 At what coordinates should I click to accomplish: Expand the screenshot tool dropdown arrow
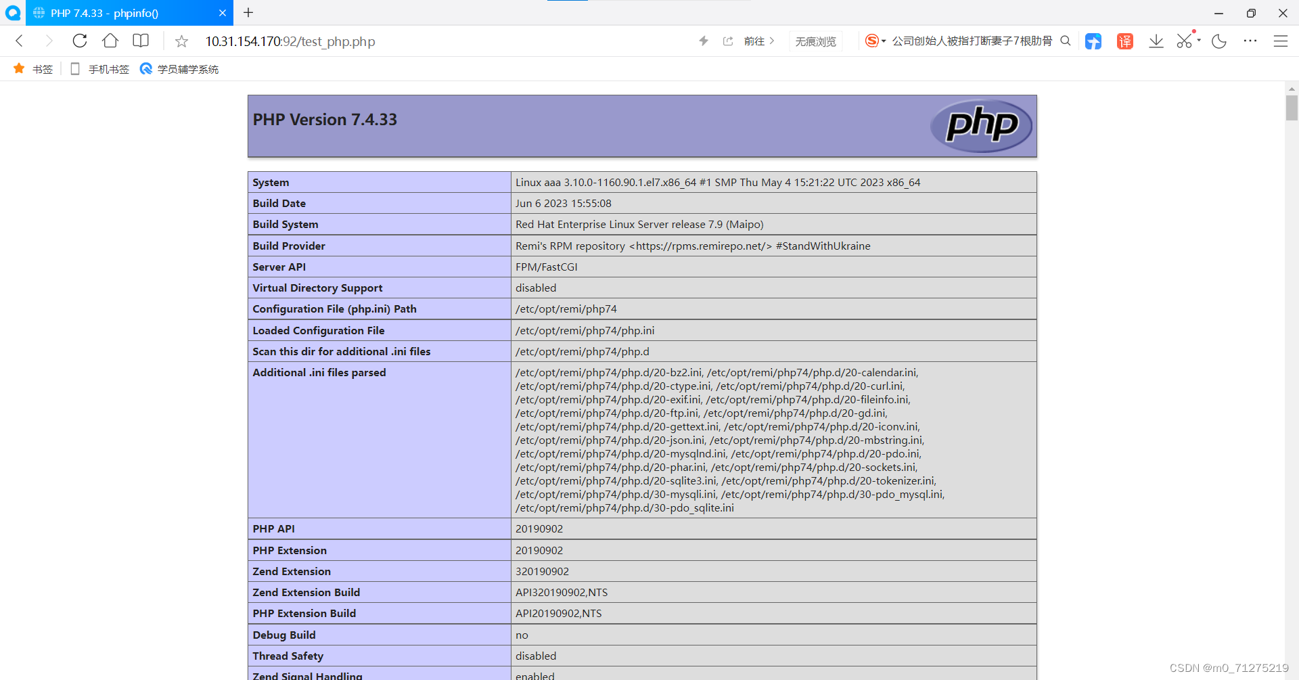tap(1199, 40)
